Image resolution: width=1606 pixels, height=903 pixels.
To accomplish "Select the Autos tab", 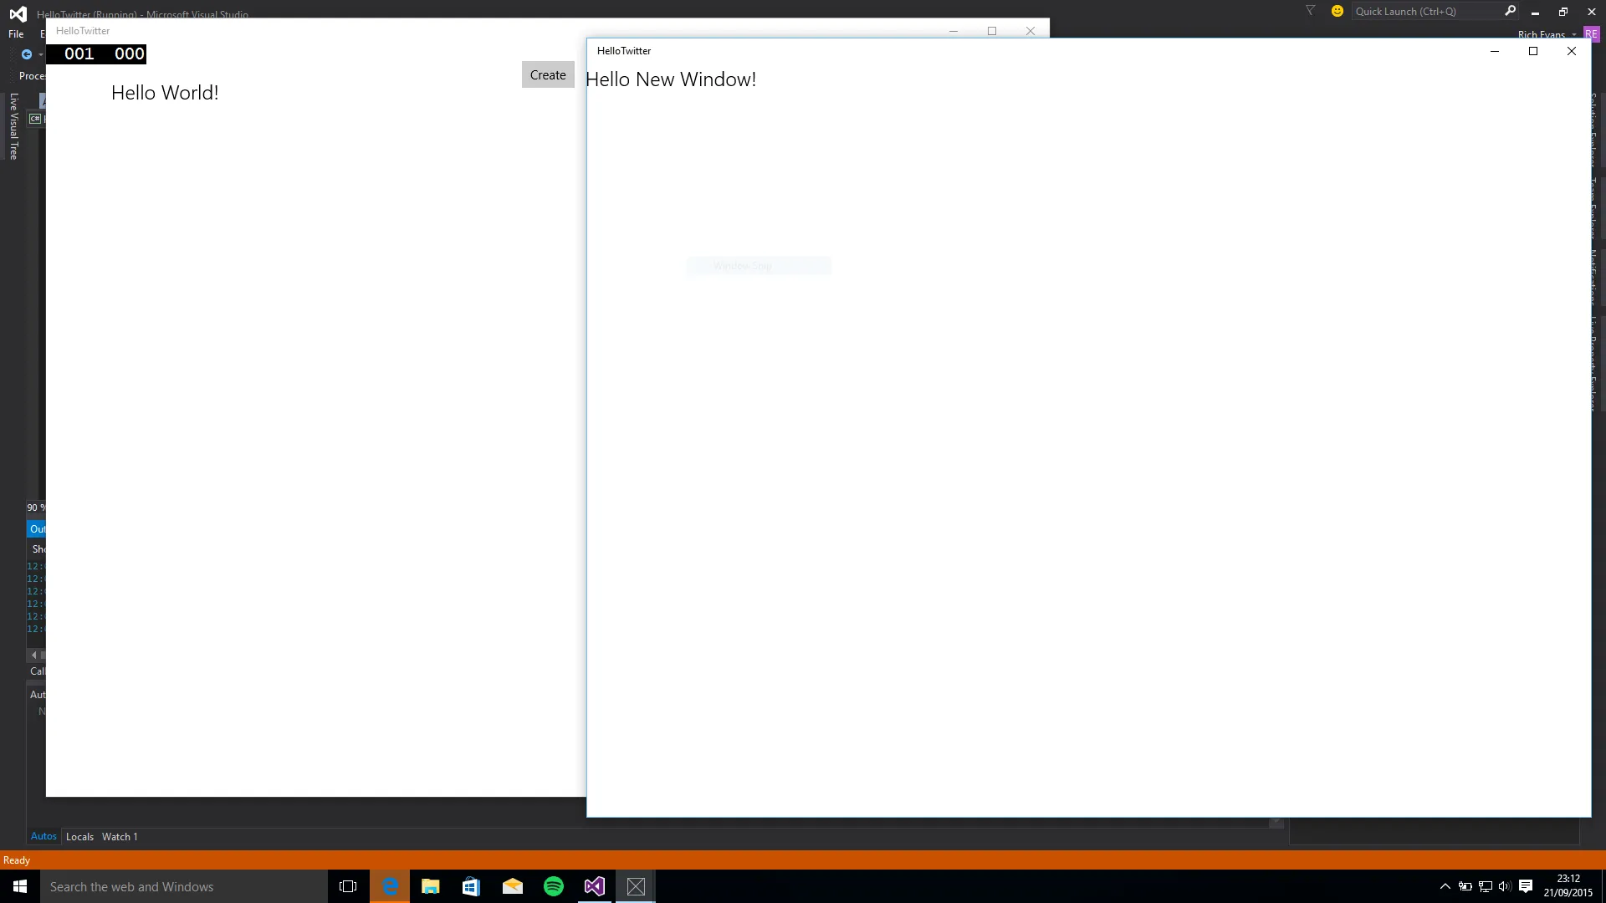I will click(43, 836).
